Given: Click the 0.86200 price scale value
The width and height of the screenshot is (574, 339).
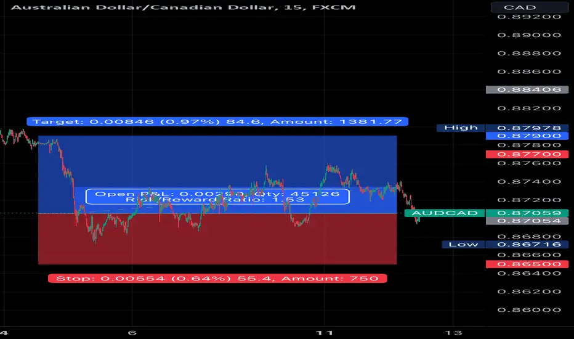Looking at the screenshot, I should (x=529, y=292).
